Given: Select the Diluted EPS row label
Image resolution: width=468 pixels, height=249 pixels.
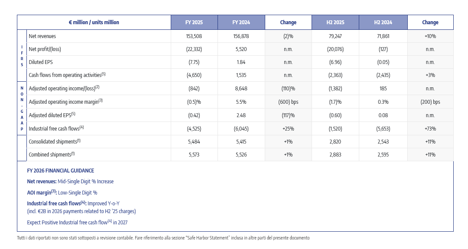Looking at the screenshot, I should (41, 62).
